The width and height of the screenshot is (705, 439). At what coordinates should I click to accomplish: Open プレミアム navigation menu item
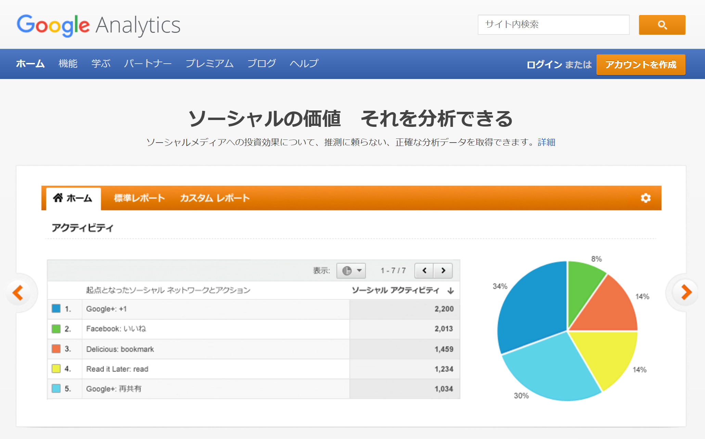(x=209, y=64)
